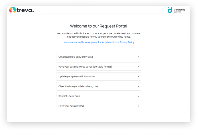
Task: Select Get access to a copy of my data
Action: (x=99, y=57)
